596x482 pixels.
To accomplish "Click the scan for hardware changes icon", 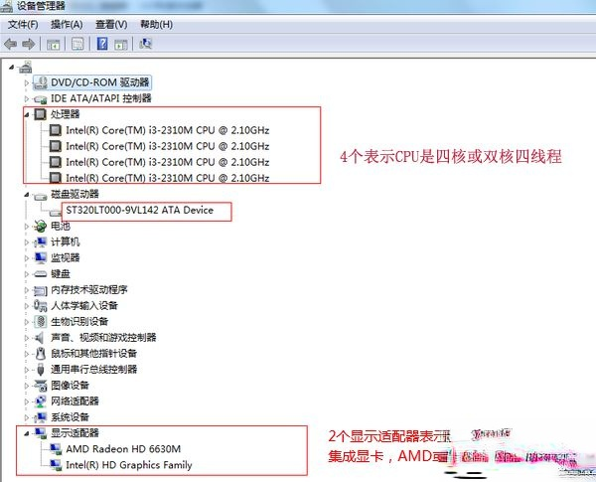I will [x=145, y=44].
